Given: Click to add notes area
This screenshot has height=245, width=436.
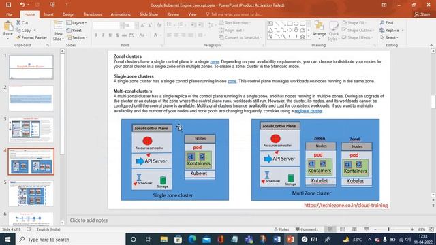Looking at the screenshot, I should coord(89,220).
